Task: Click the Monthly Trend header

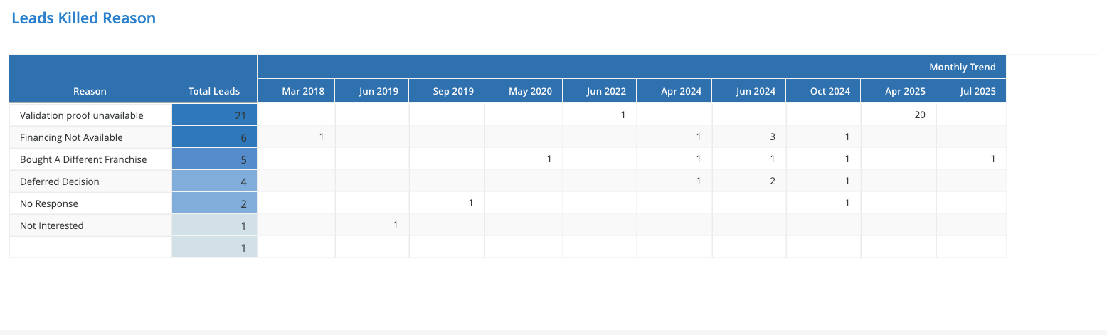Action: click(962, 67)
